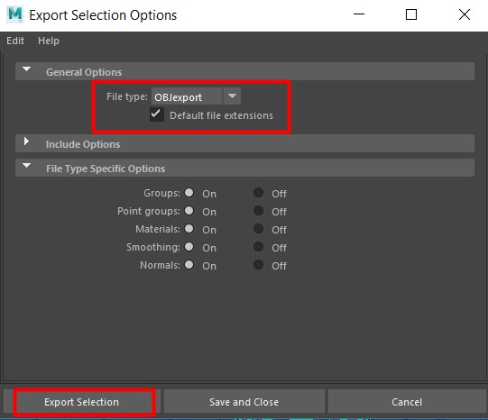The image size is (488, 420).
Task: Click Save and Close button
Action: 244,402
